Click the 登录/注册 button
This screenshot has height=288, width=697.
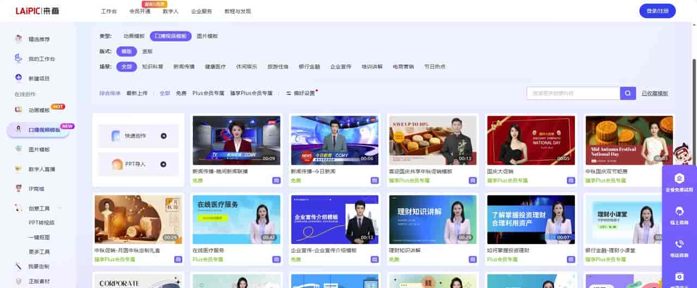pos(657,11)
